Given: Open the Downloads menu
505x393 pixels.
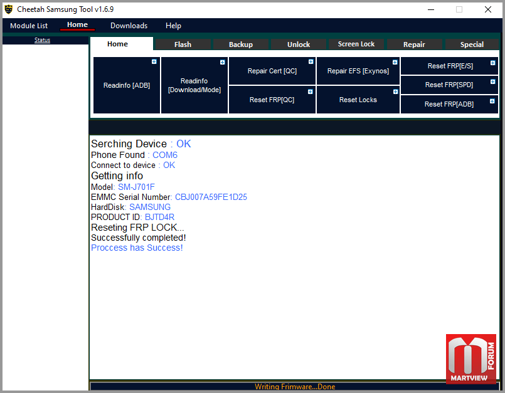Looking at the screenshot, I should (129, 26).
